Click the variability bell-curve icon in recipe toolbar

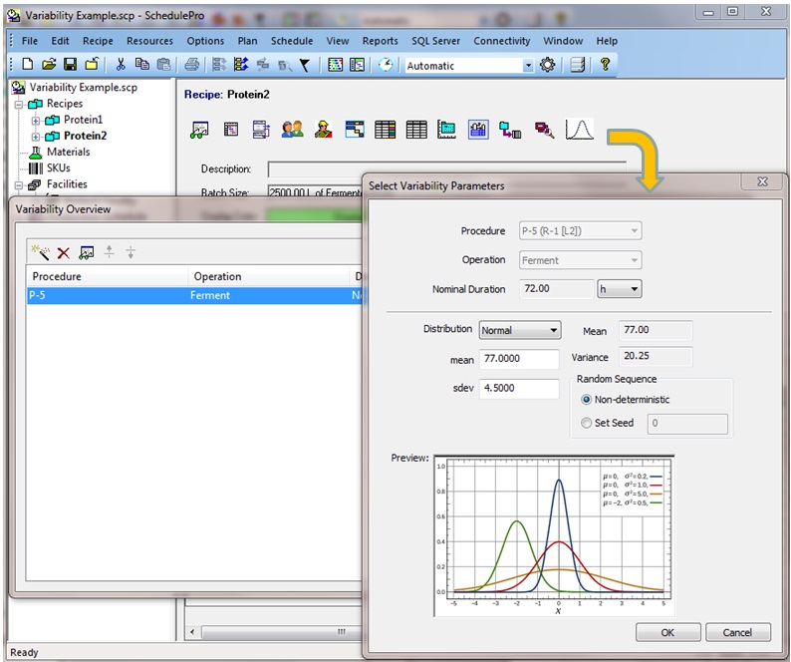579,130
